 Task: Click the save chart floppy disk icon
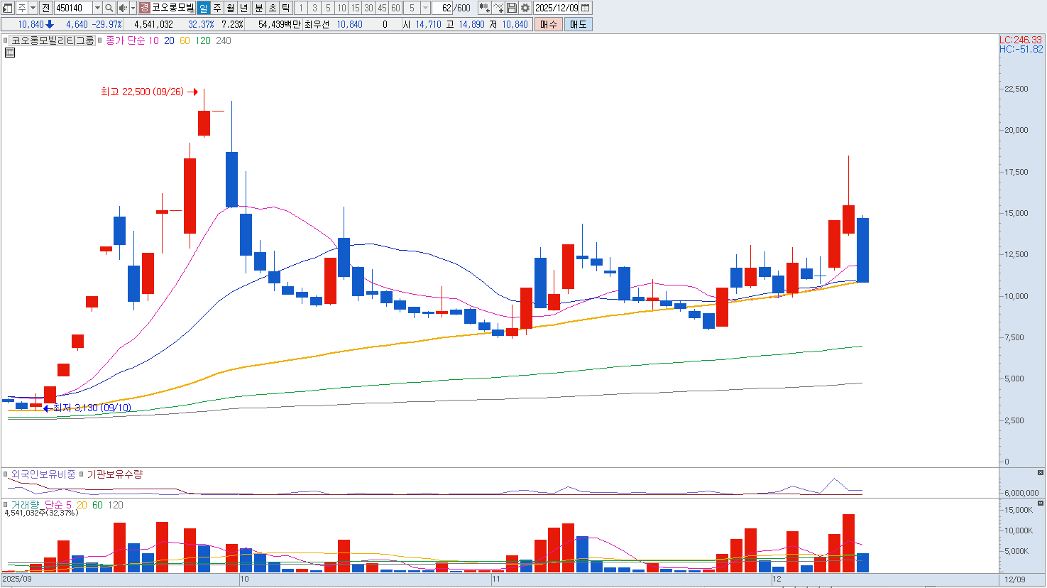(x=512, y=8)
